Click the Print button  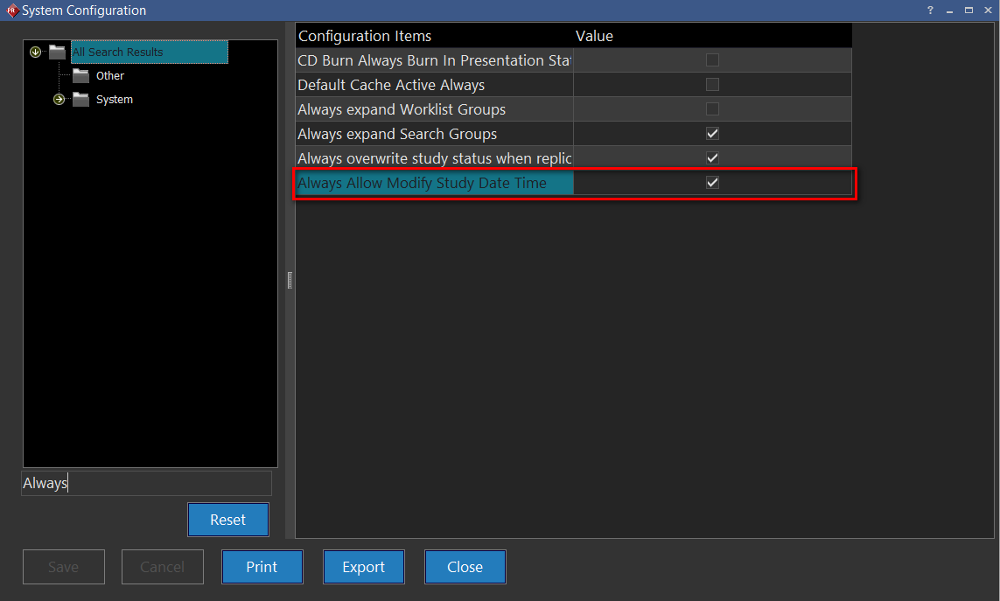coord(262,567)
